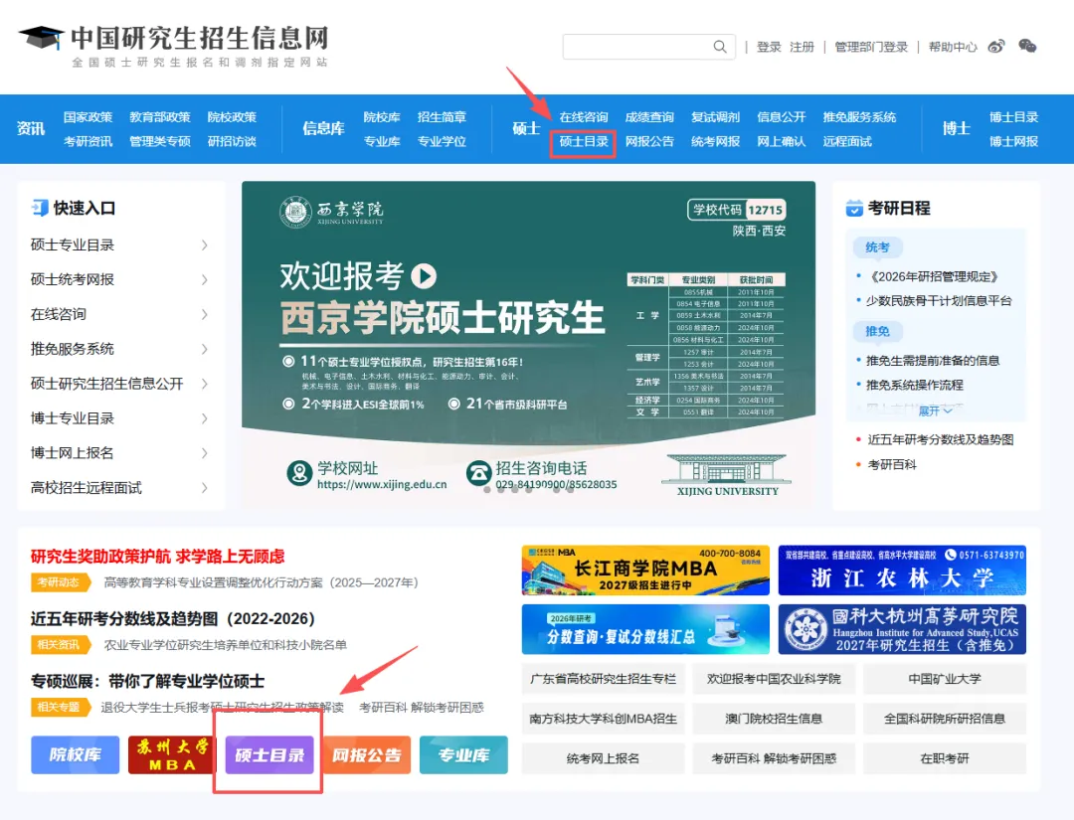Open 考研百科 link in the 考研日程 panel
Screen dimensions: 1074x820
pos(892,464)
